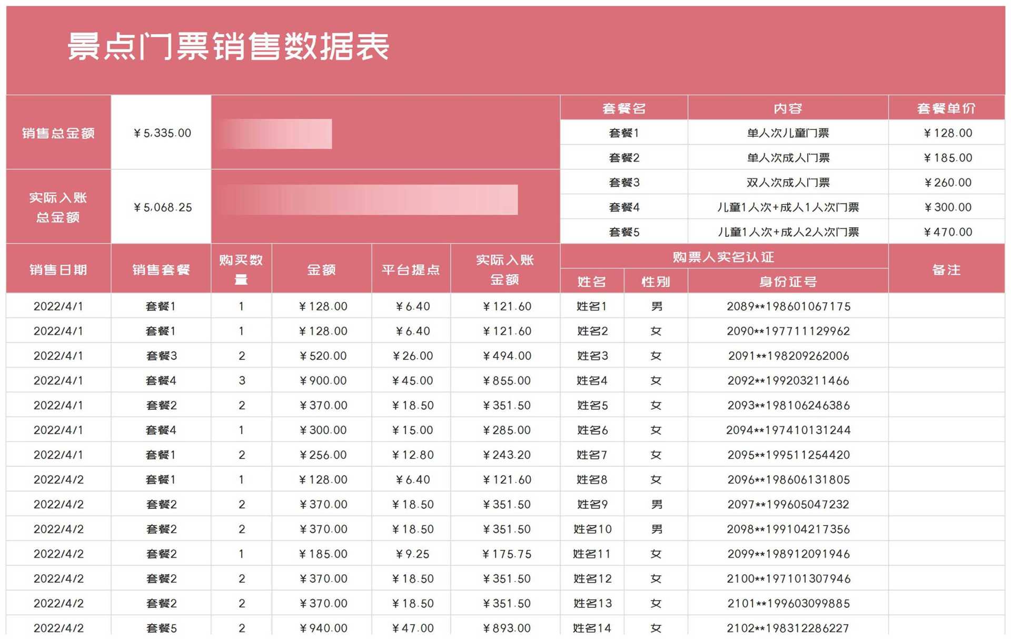Select the 姓名7 name cell
The height and width of the screenshot is (640, 1011).
[592, 454]
